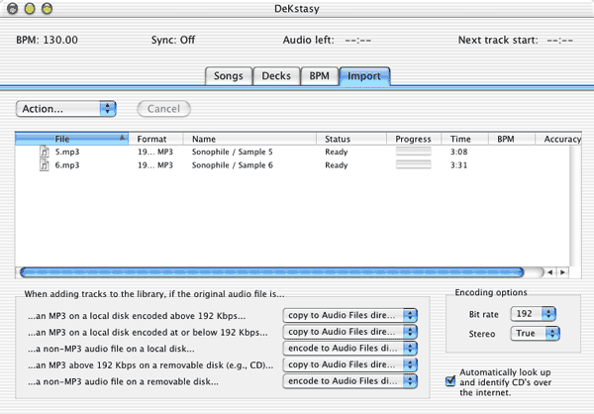Image resolution: width=594 pixels, height=414 pixels.
Task: Sort by Format column header
Action: click(x=155, y=139)
